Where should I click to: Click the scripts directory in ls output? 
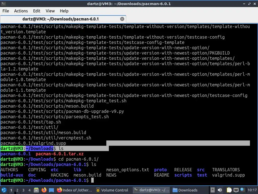point(183,175)
